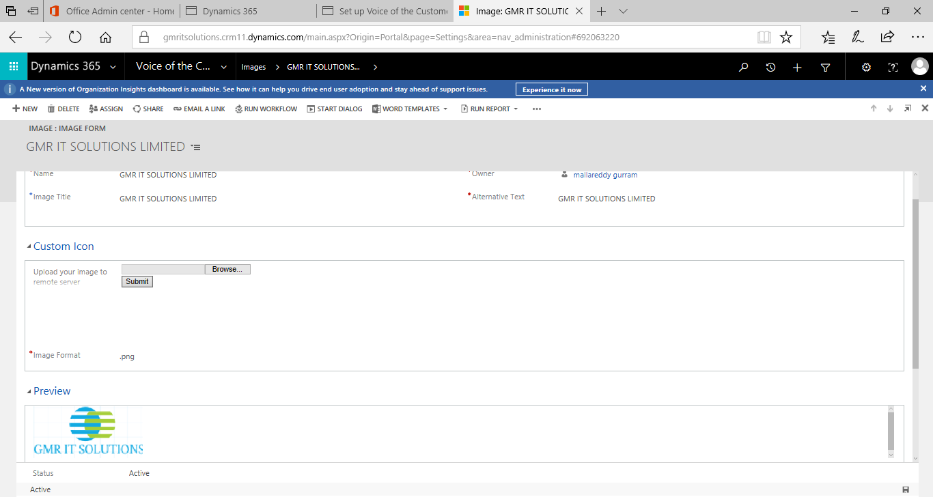Add page to favorites star
The width and height of the screenshot is (933, 497).
click(786, 37)
